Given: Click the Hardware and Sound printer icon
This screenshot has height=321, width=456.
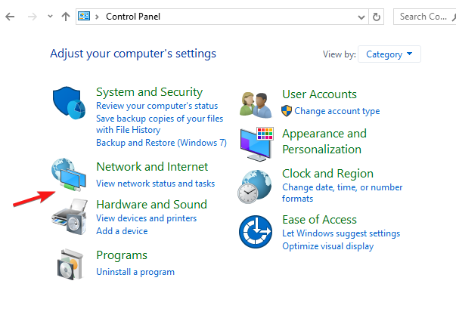Looking at the screenshot, I should pos(70,217).
